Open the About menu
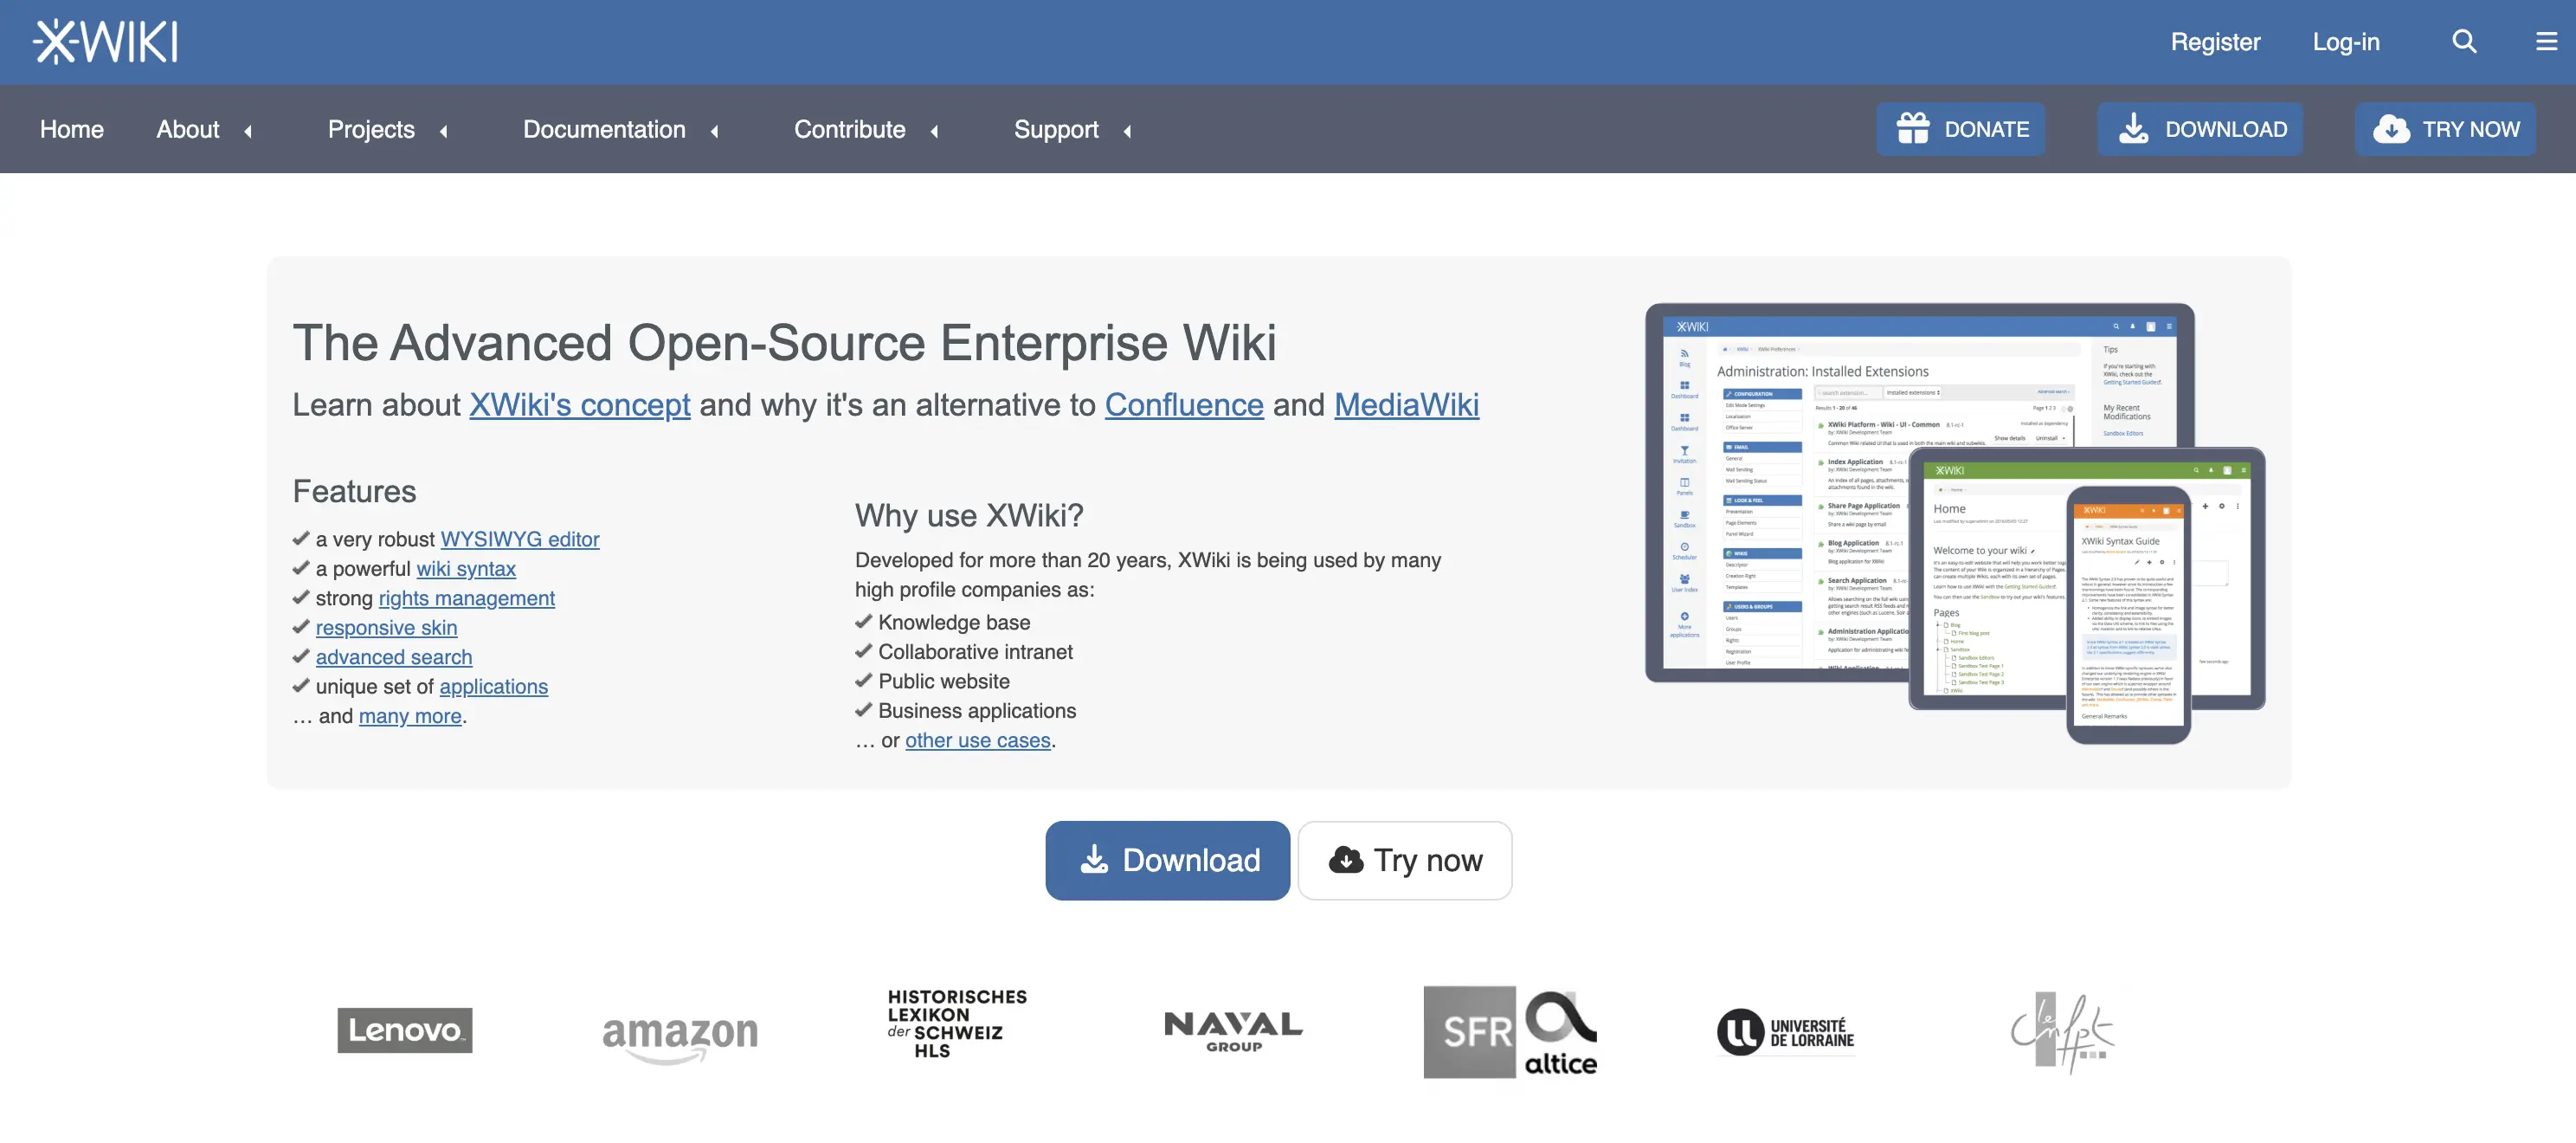 (x=188, y=130)
